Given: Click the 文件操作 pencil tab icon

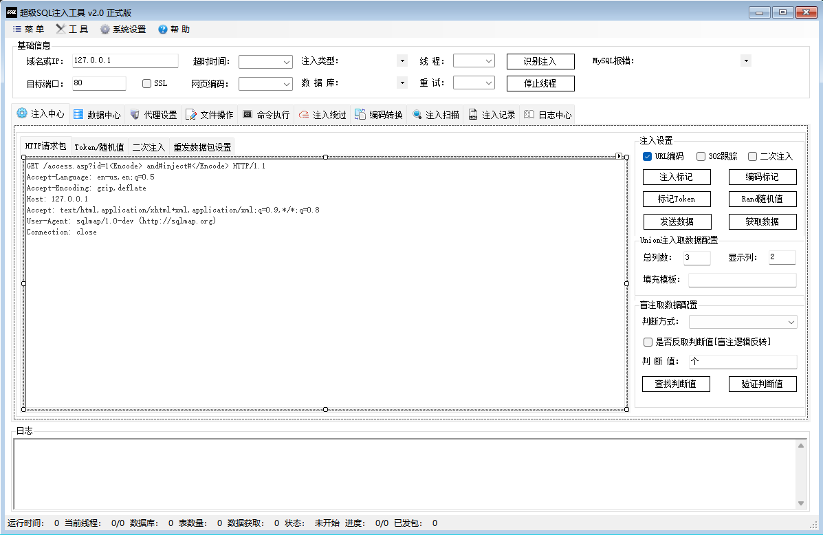Looking at the screenshot, I should tap(191, 114).
